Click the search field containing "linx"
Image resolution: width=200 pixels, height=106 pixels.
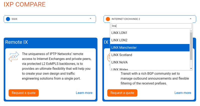[151, 26]
